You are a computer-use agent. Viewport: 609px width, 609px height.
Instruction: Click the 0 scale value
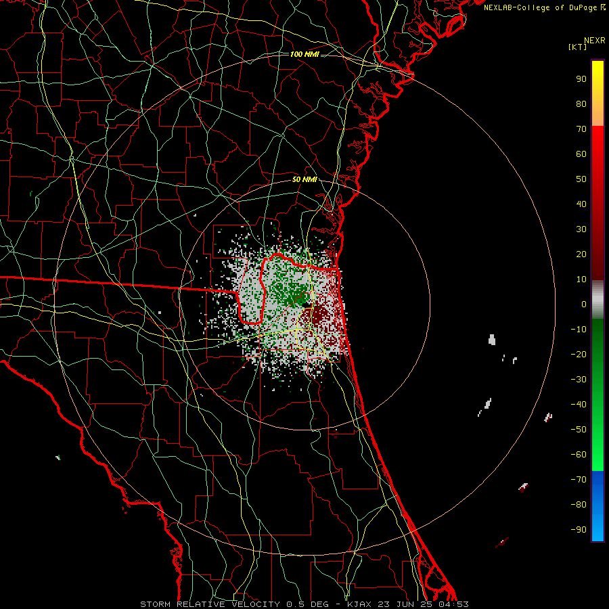[x=584, y=304]
